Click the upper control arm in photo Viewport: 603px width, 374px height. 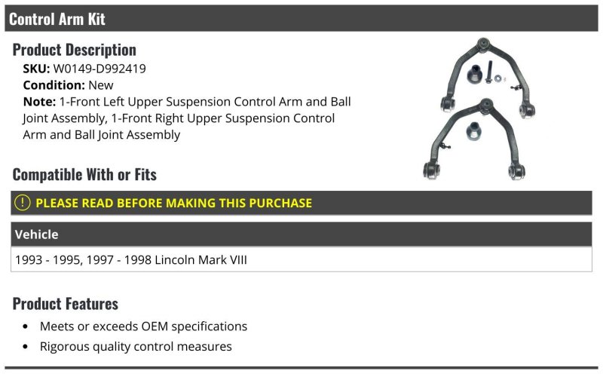488,77
